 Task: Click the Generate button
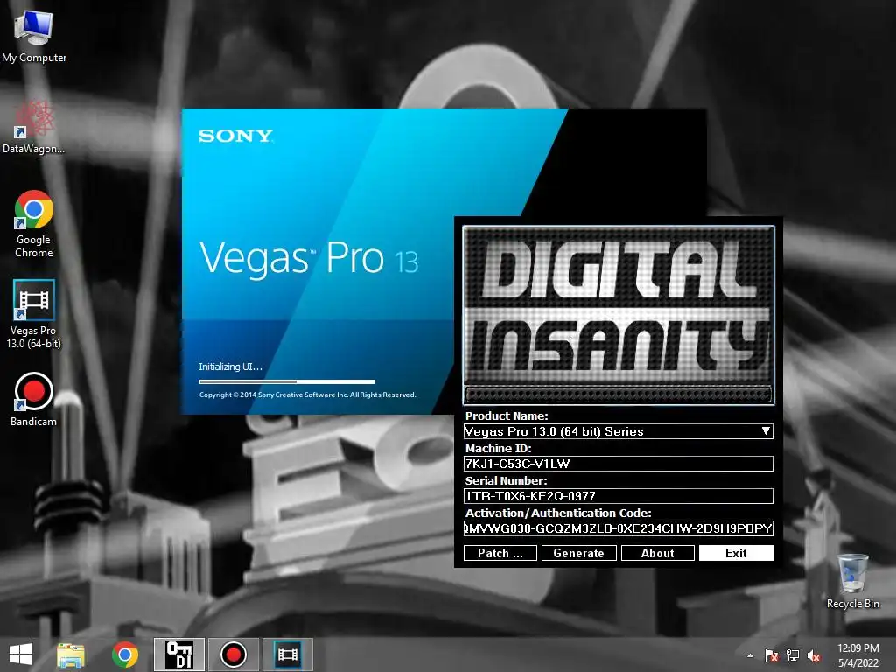click(x=579, y=553)
